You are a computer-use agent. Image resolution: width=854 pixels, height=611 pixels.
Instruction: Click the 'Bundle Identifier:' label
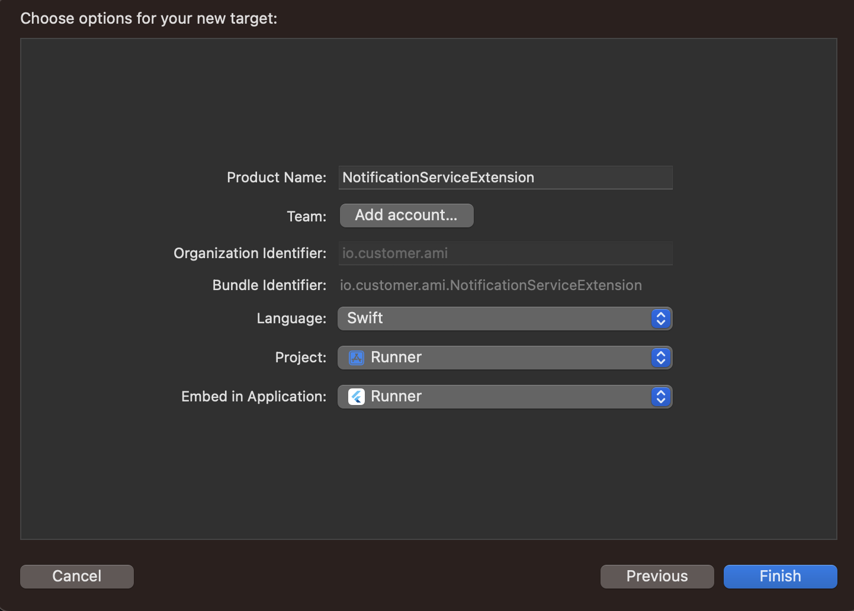tap(269, 285)
